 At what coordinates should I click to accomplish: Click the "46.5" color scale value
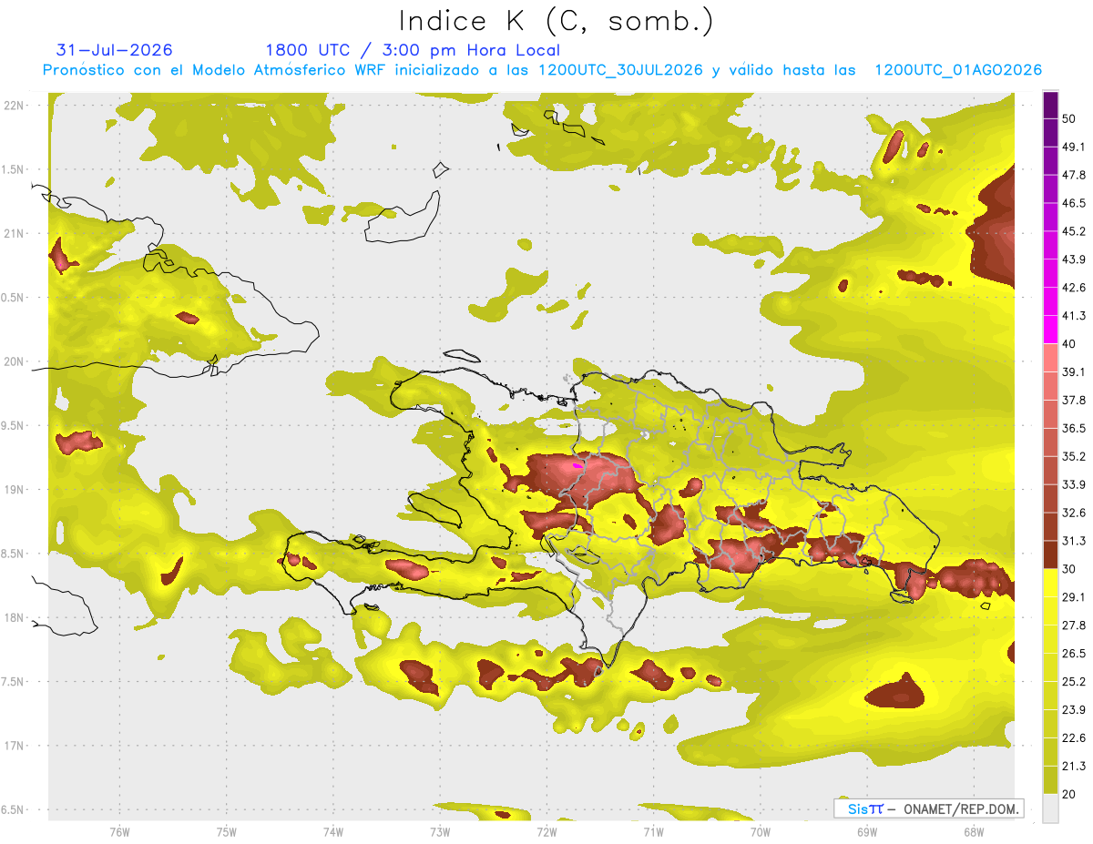pos(1073,203)
